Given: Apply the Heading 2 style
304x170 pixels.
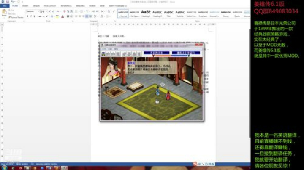Looking at the screenshot, I should point(157,13).
